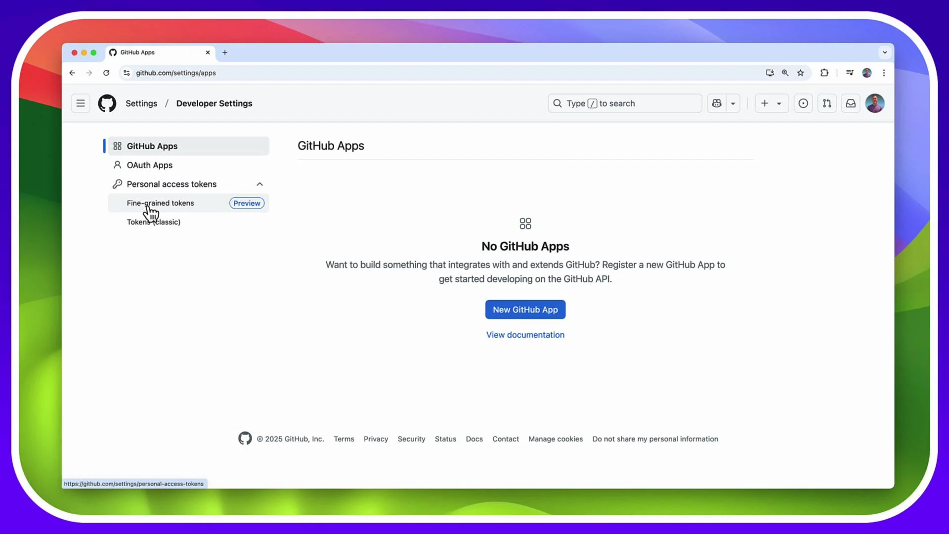Open the Issues icon in header
This screenshot has height=534, width=949.
pos(803,103)
